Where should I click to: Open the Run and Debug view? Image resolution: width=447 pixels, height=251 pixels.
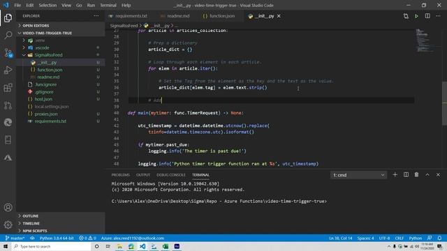coord(8,70)
